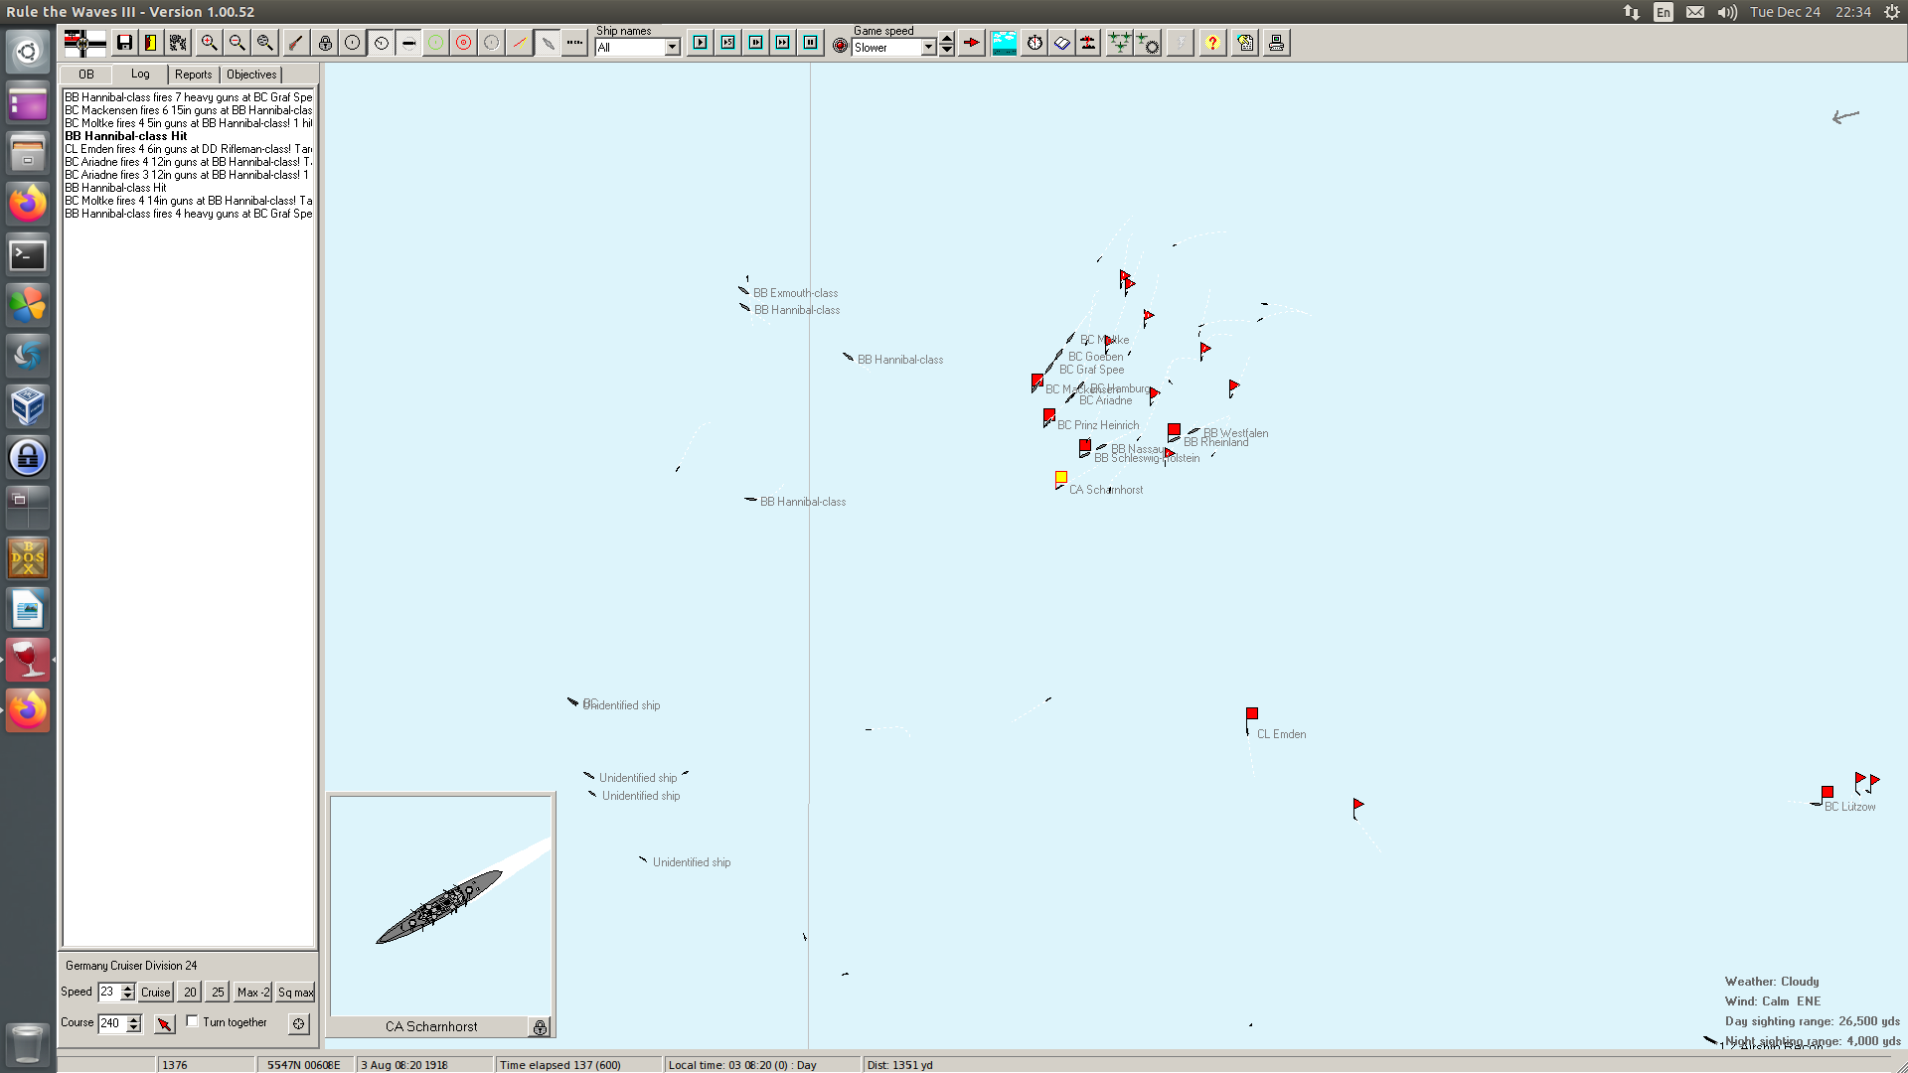Click the open book icon in the toolbar
This screenshot has width=1908, height=1073.
tap(1061, 43)
